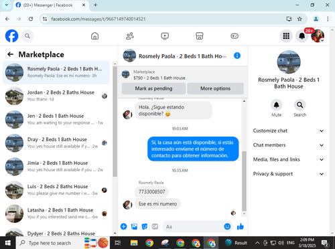Open Chrome's three-dot menu
335x249 pixels.
(x=328, y=19)
